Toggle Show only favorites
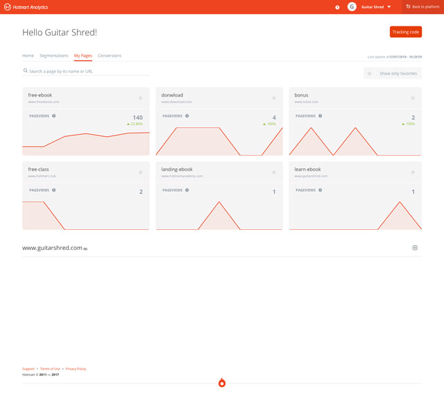This screenshot has height=396, width=444. click(393, 74)
